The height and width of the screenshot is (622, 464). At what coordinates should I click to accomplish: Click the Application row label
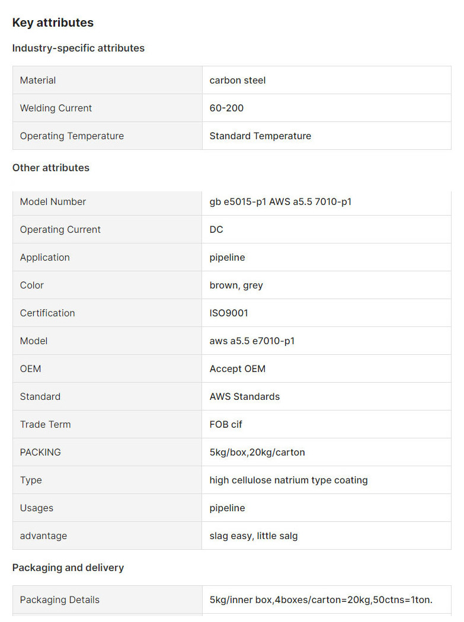tap(45, 257)
